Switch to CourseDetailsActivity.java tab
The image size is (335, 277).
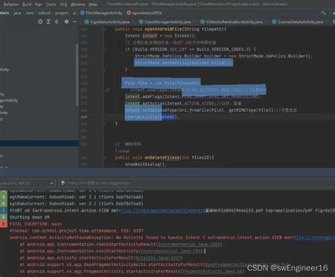[300, 22]
